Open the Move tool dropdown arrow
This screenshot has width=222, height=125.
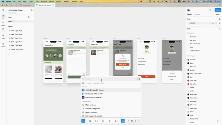[86, 121]
